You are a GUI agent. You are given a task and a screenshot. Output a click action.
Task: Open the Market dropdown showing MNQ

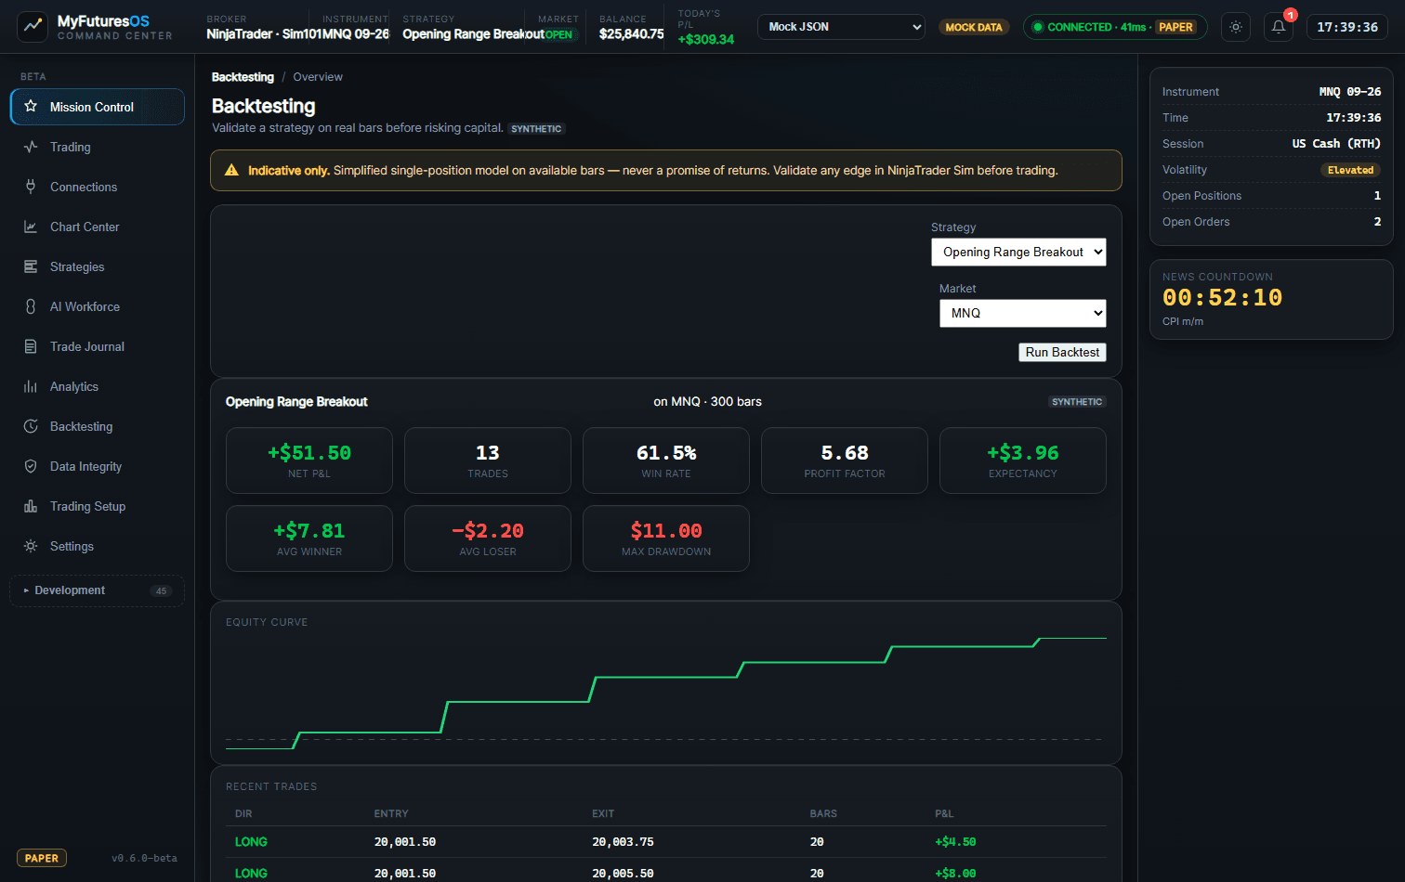1023,313
